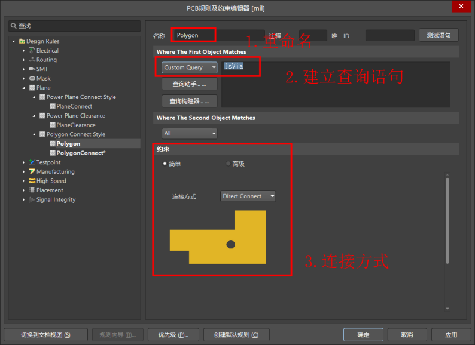Click the SMT category icon
475x345 pixels.
pyautogui.click(x=32, y=69)
